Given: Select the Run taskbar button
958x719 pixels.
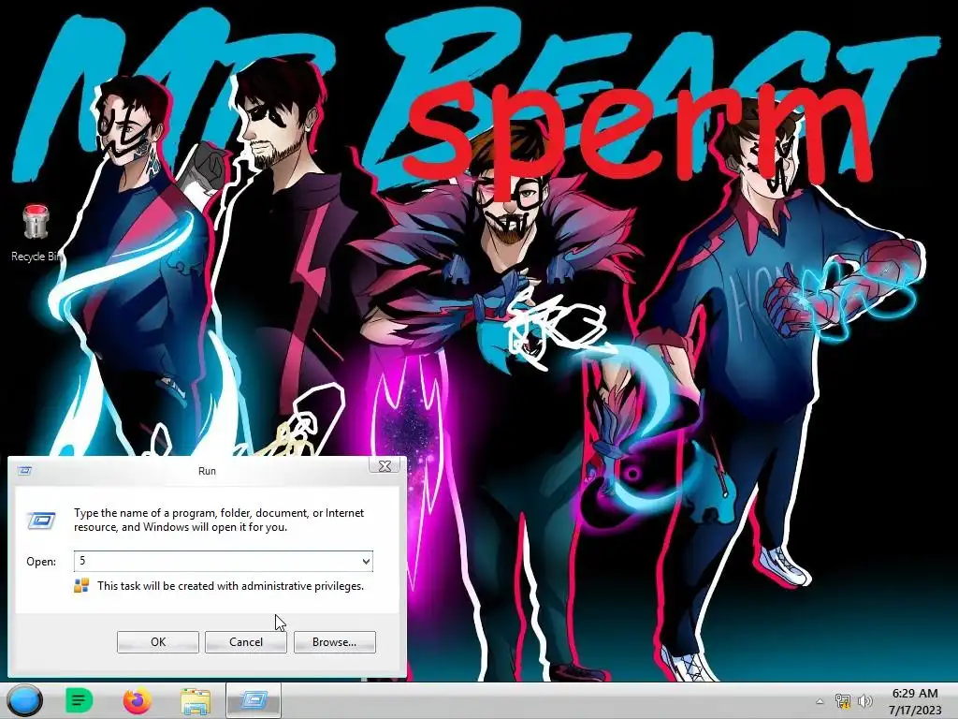Looking at the screenshot, I should [x=254, y=700].
